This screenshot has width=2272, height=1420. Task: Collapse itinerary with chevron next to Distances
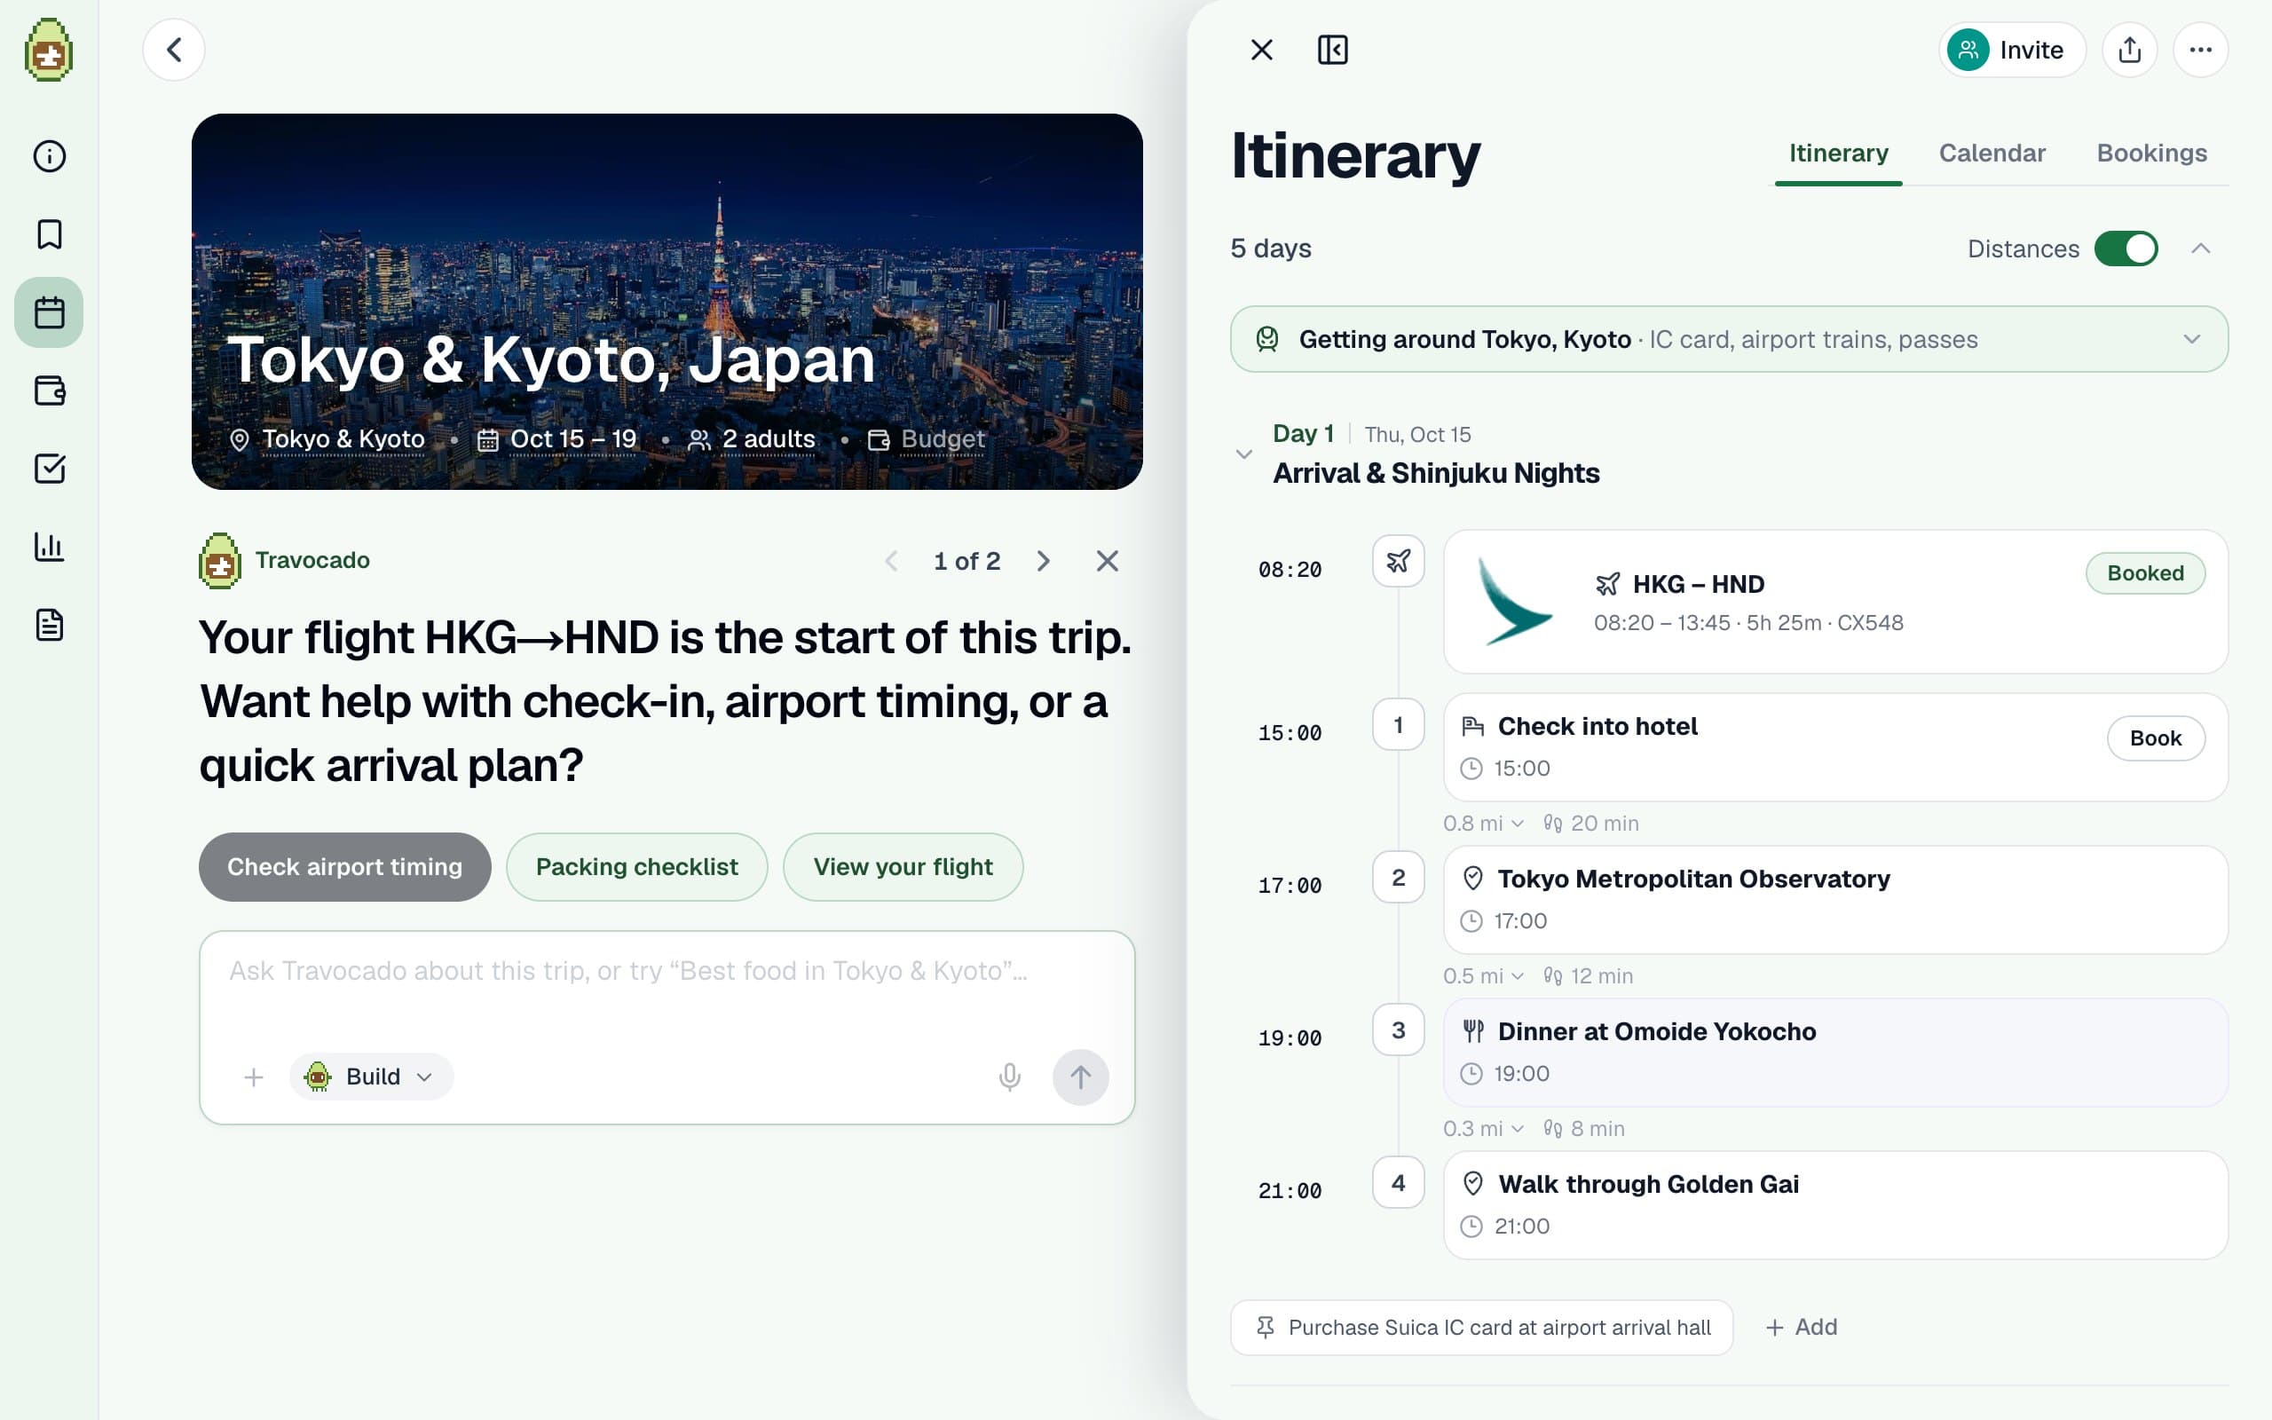pyautogui.click(x=2200, y=248)
